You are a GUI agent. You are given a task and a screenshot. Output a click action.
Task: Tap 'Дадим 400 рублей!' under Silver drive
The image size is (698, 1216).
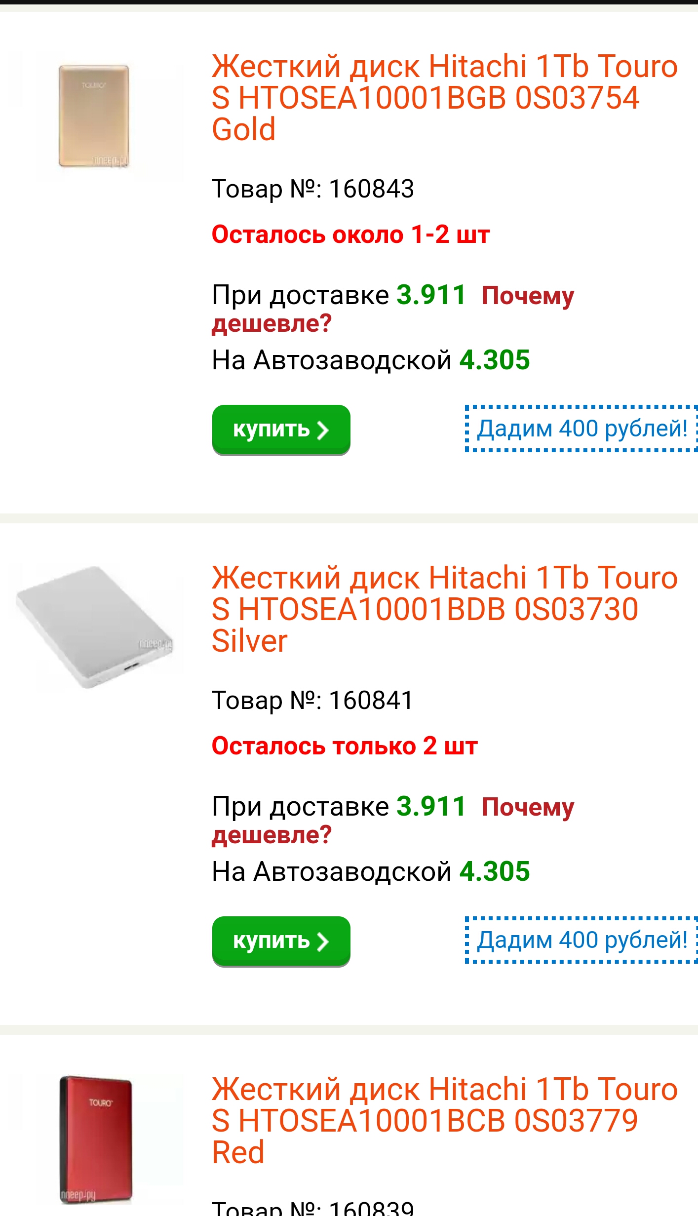pos(582,940)
